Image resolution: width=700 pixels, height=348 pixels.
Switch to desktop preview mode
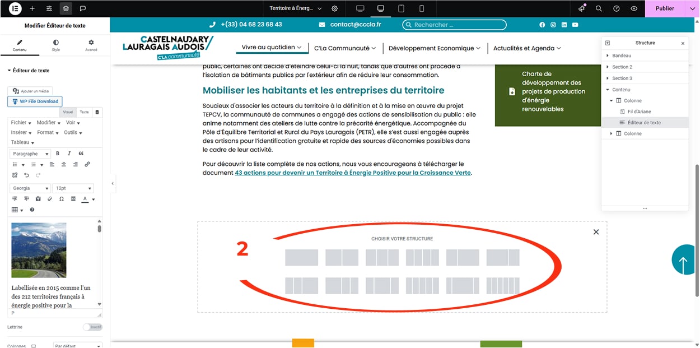coord(360,8)
